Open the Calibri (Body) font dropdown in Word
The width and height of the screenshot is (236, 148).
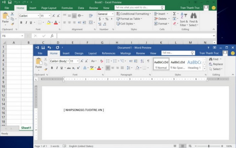(68, 61)
